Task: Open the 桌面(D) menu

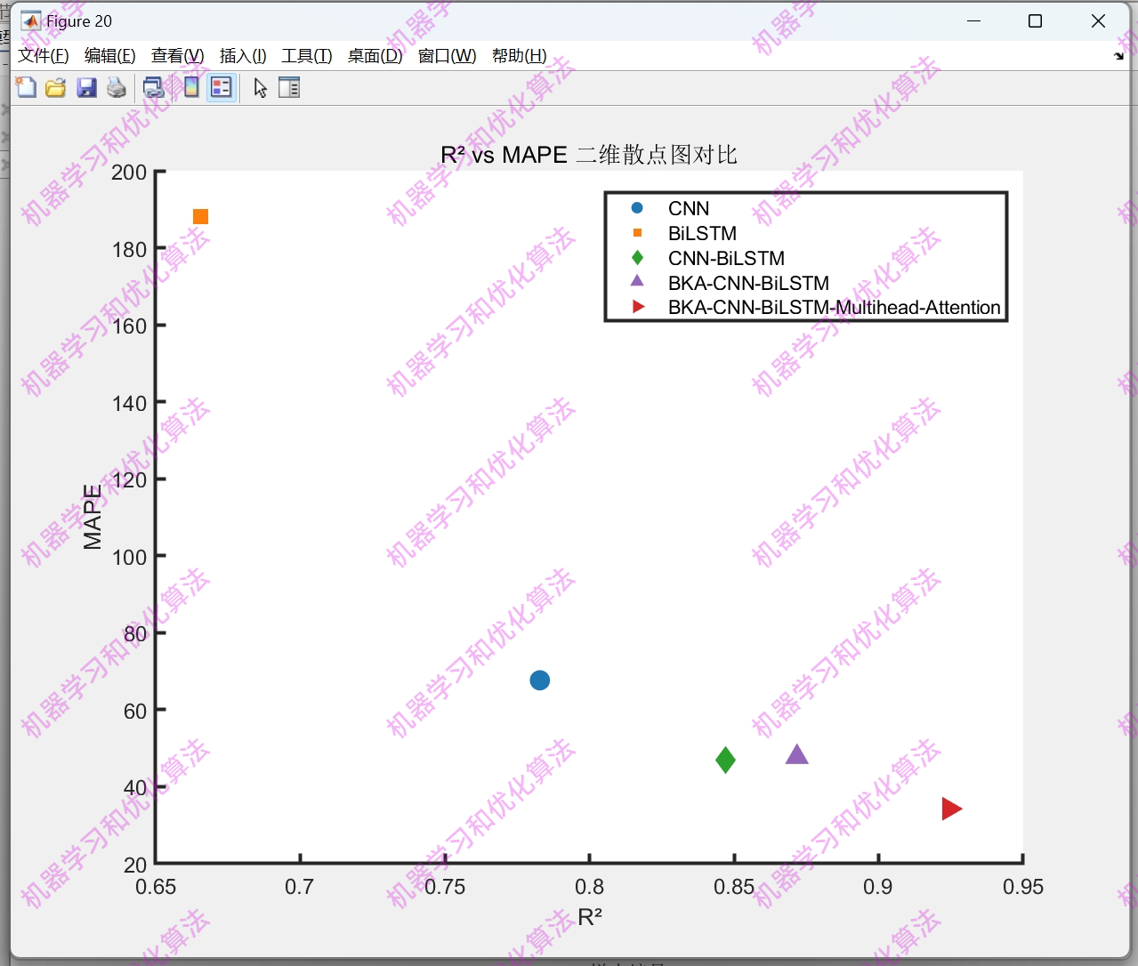Action: (x=375, y=56)
